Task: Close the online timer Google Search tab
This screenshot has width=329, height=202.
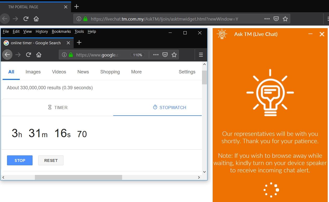Action: pyautogui.click(x=68, y=43)
